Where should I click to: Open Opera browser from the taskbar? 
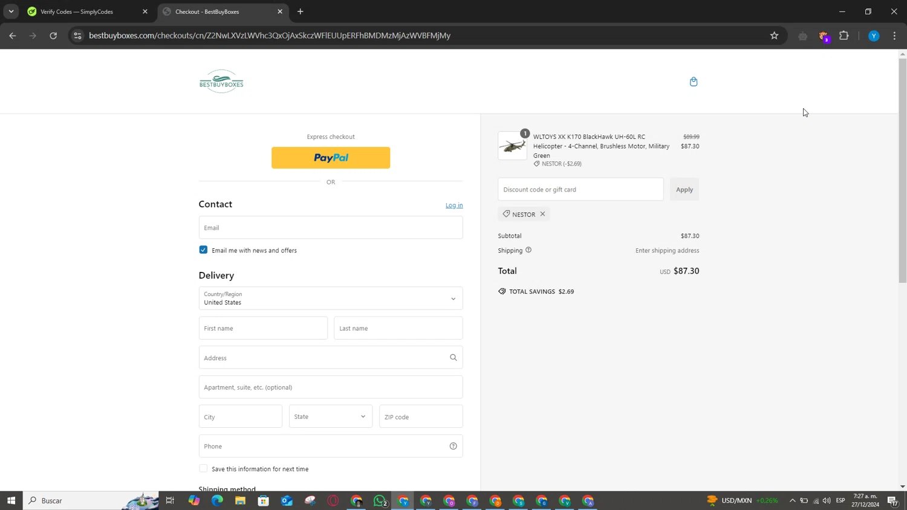(x=333, y=500)
